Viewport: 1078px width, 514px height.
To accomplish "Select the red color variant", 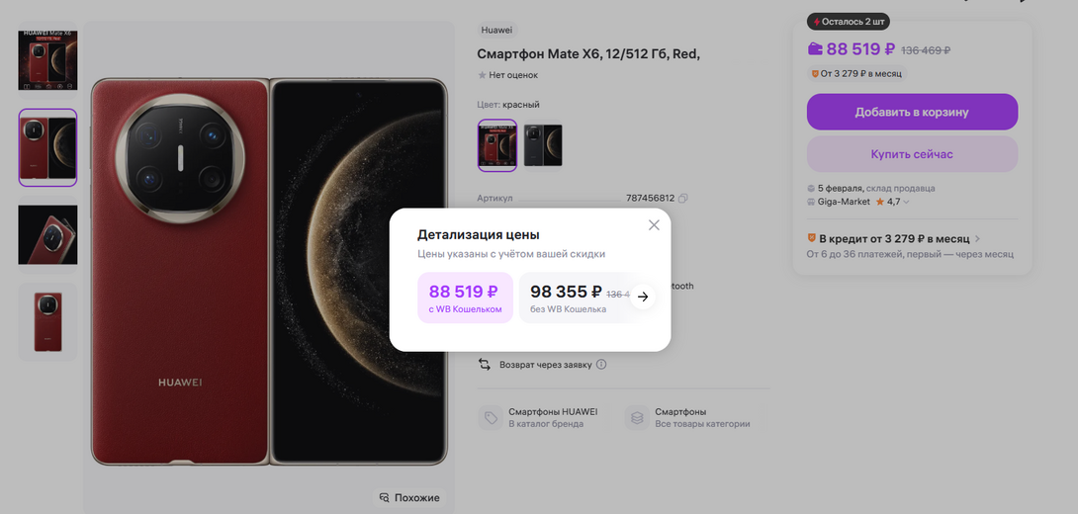I will pos(497,145).
